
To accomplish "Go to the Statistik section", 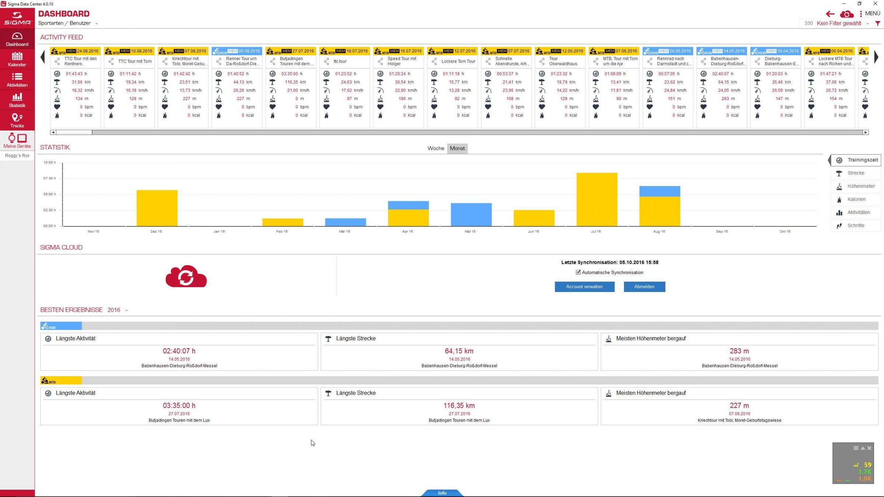I will pos(17,100).
